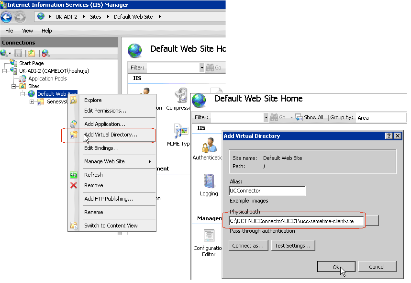This screenshot has height=283, width=411.
Task: Open the View menu
Action: tap(27, 31)
